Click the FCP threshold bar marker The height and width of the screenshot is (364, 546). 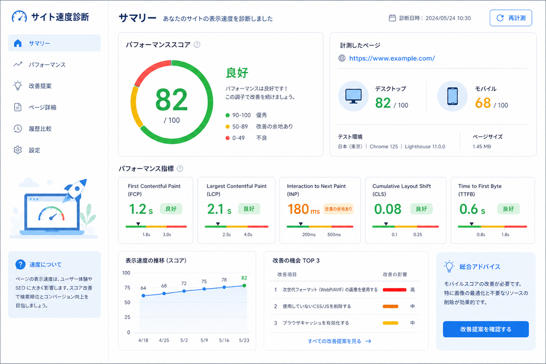[138, 224]
